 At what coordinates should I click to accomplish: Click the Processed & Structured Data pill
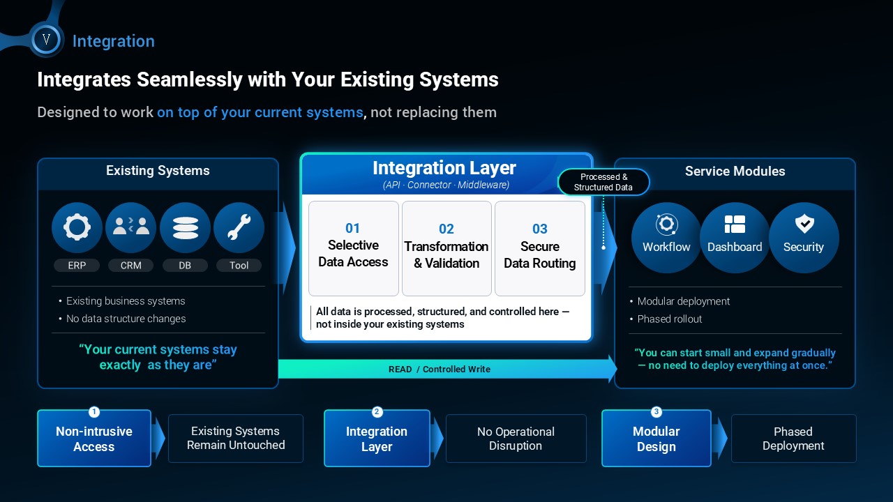pyautogui.click(x=603, y=183)
